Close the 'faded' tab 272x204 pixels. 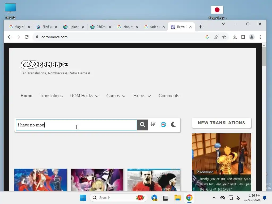pyautogui.click(x=164, y=27)
